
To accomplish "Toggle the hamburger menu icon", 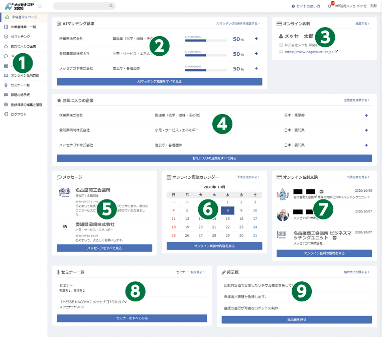I will pyautogui.click(x=40, y=6).
